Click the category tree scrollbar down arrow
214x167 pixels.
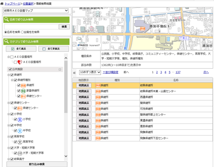click(66, 156)
